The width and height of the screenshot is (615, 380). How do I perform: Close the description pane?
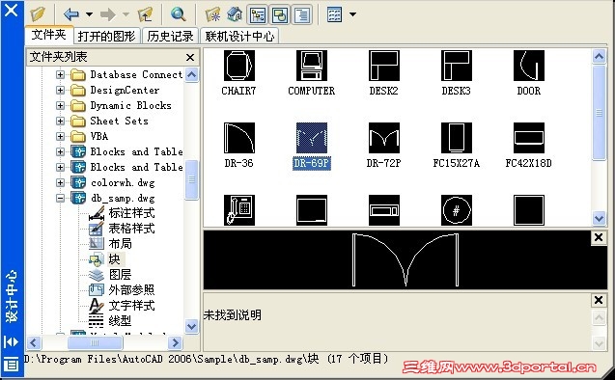[599, 300]
